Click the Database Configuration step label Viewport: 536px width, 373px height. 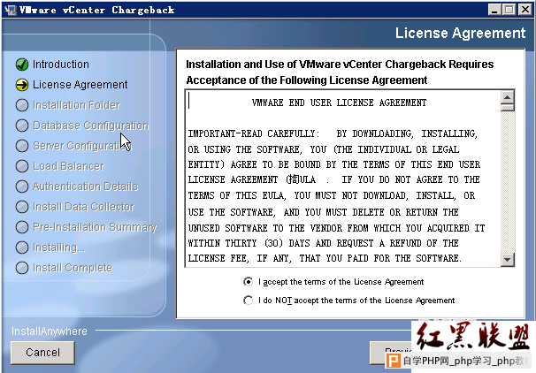click(90, 126)
